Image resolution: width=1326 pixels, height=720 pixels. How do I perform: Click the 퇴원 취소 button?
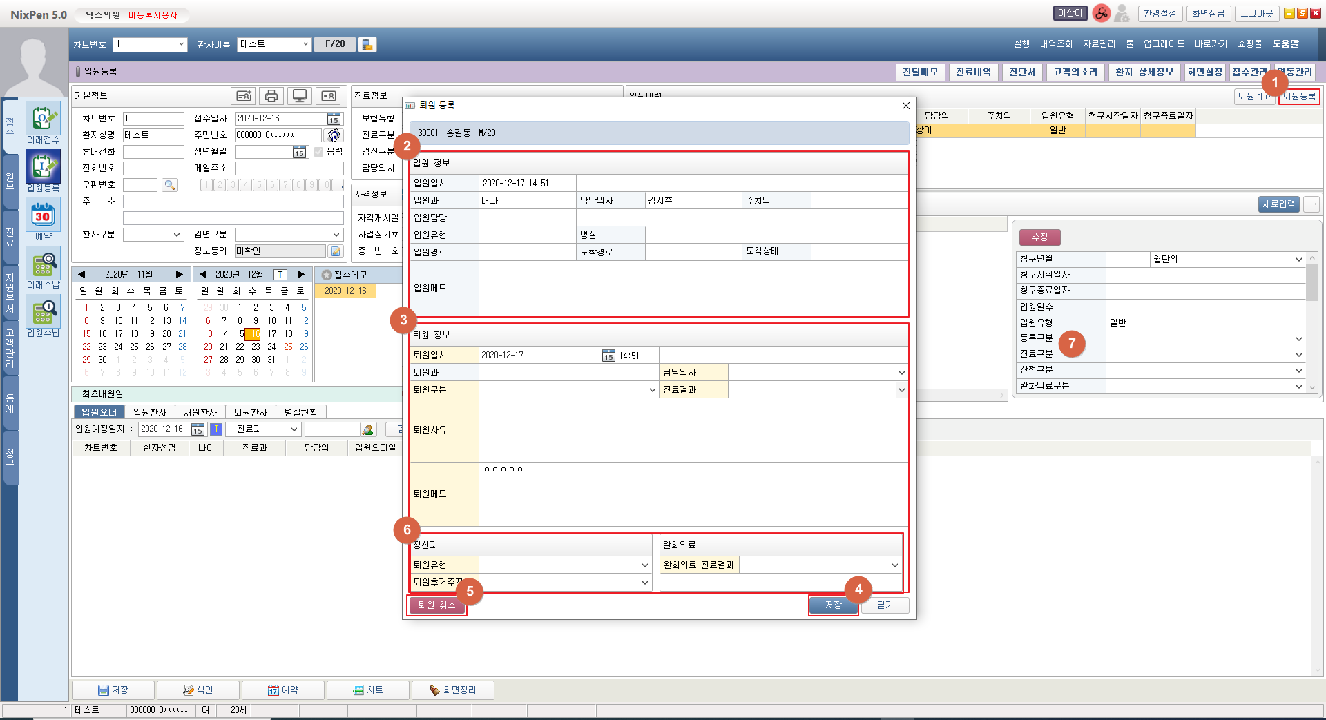click(x=436, y=605)
